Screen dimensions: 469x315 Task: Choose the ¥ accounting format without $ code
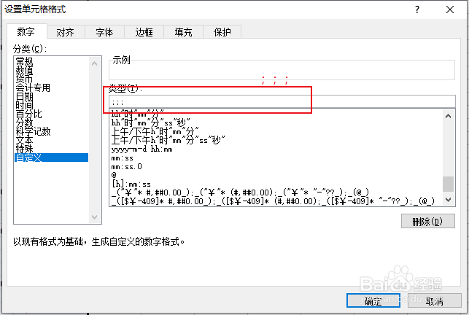click(x=276, y=192)
